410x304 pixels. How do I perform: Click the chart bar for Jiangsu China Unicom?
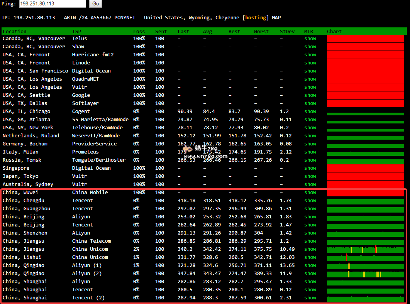365,250
